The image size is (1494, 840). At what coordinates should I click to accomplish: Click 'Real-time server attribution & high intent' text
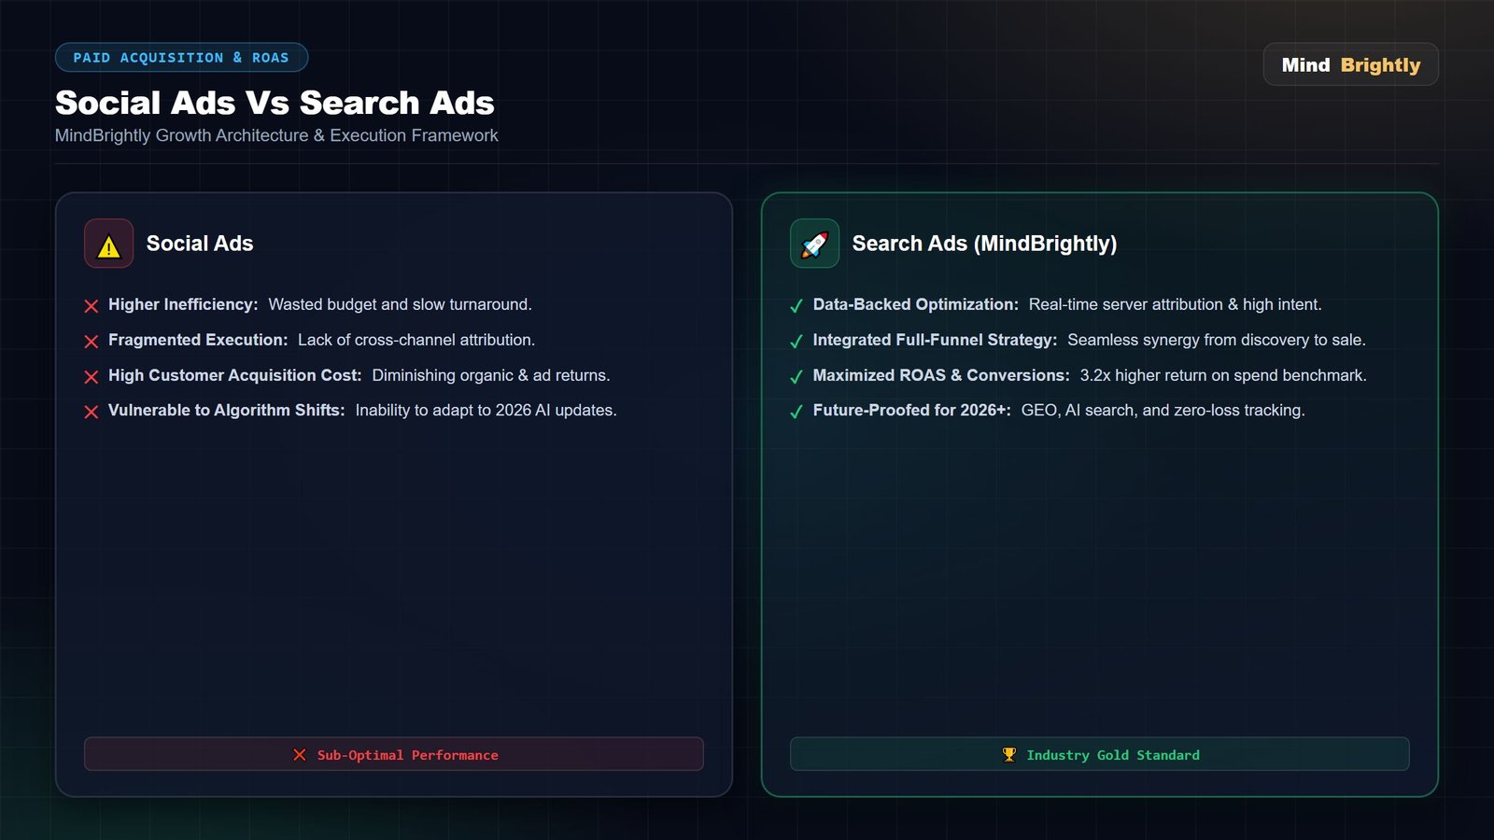pos(1176,304)
